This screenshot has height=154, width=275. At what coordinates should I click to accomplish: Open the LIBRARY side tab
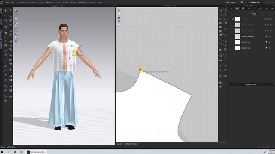1,12
